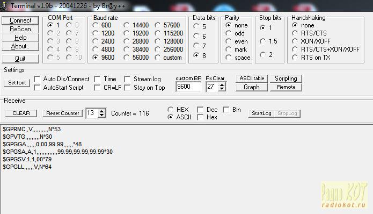Quit the terminal application
The width and height of the screenshot is (373, 214).
20,59
